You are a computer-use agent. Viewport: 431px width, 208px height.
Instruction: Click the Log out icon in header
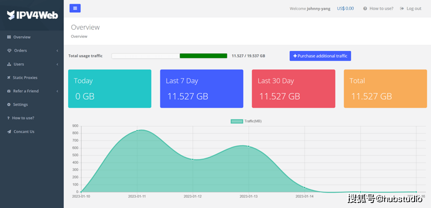tap(402, 8)
